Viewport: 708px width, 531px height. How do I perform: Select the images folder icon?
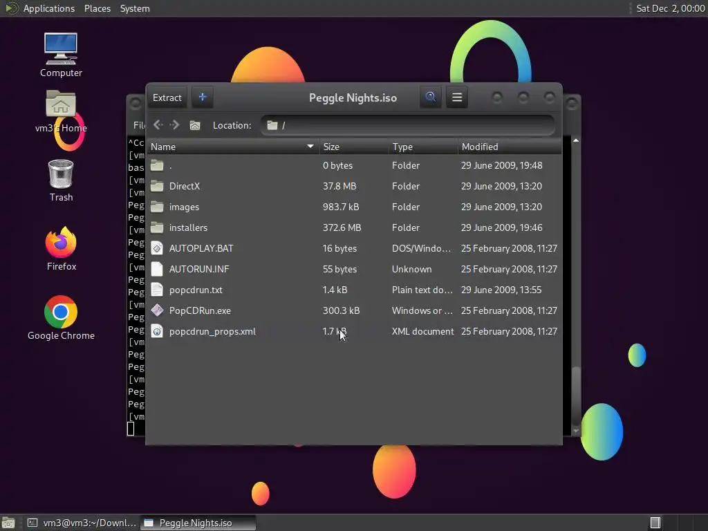pos(157,207)
